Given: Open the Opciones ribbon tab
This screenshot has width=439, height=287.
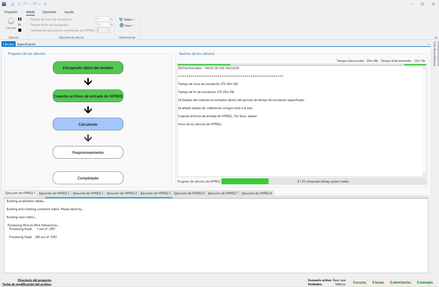Looking at the screenshot, I should (49, 12).
